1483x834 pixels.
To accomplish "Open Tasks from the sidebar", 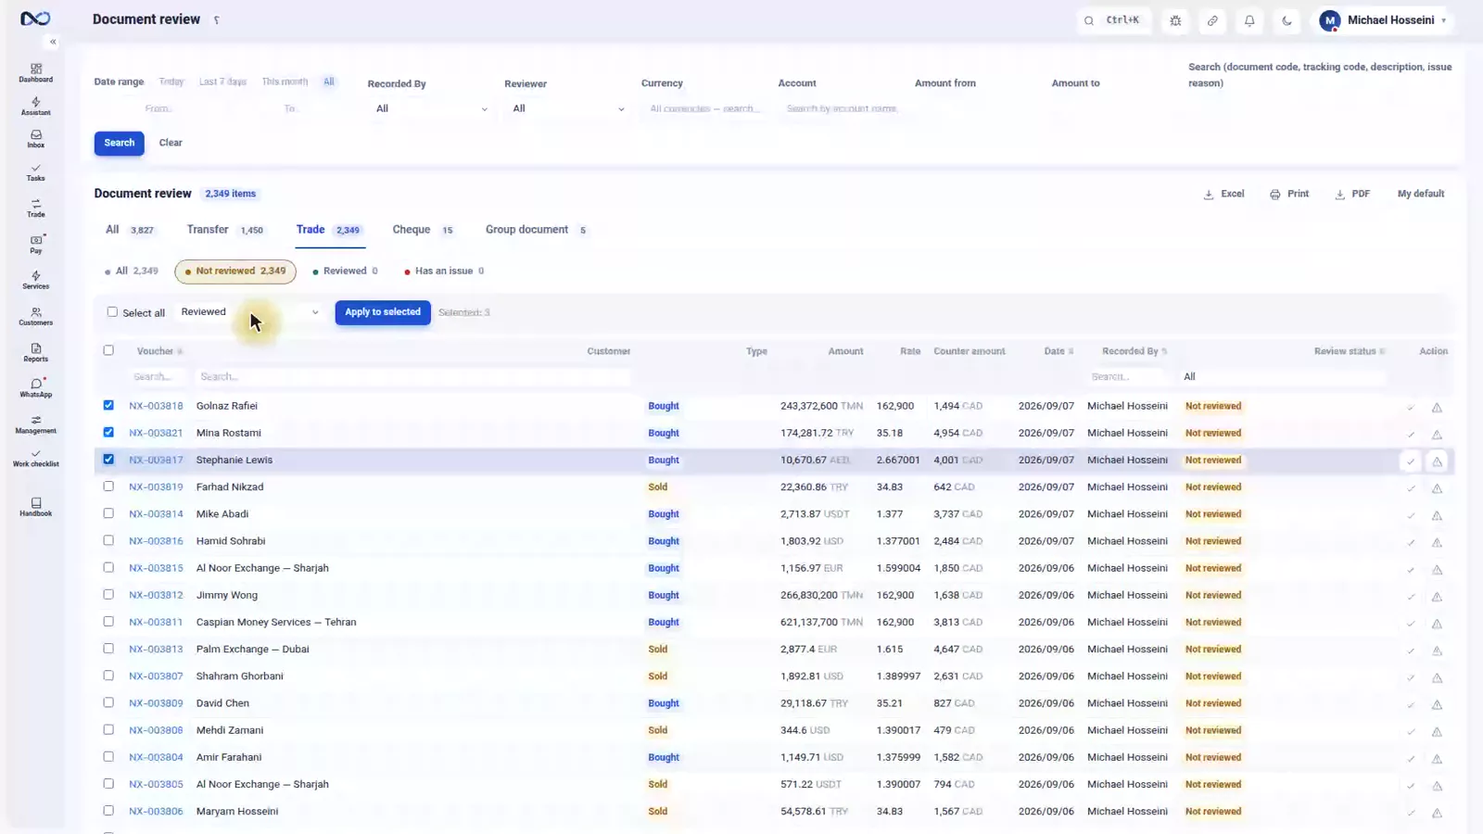I will pos(35,172).
